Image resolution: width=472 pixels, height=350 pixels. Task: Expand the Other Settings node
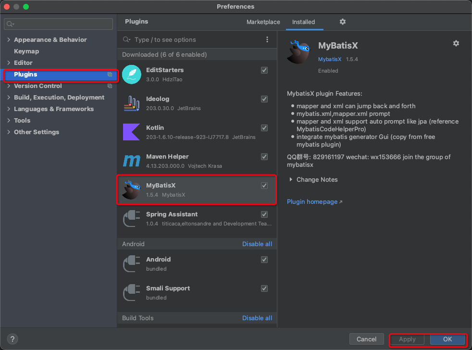coord(9,132)
